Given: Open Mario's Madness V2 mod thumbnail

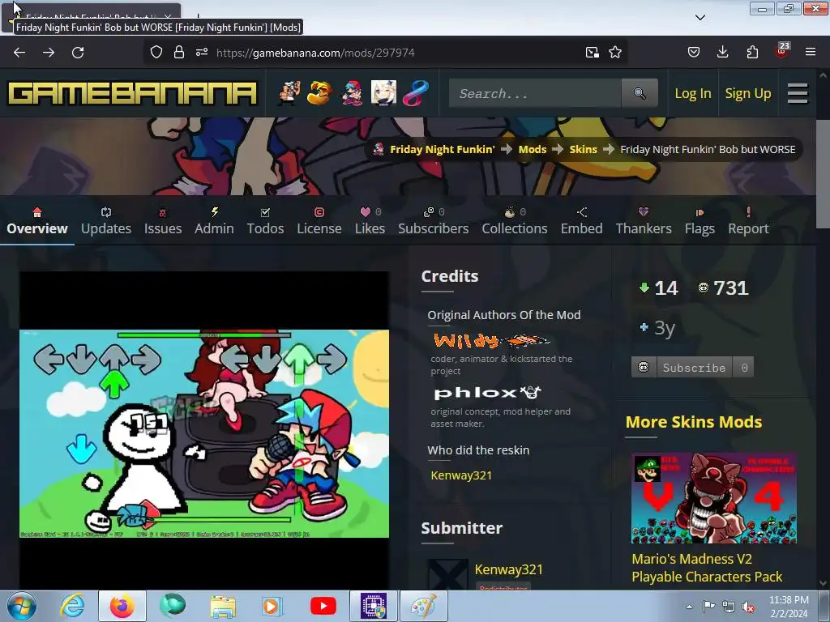Looking at the screenshot, I should point(713,498).
